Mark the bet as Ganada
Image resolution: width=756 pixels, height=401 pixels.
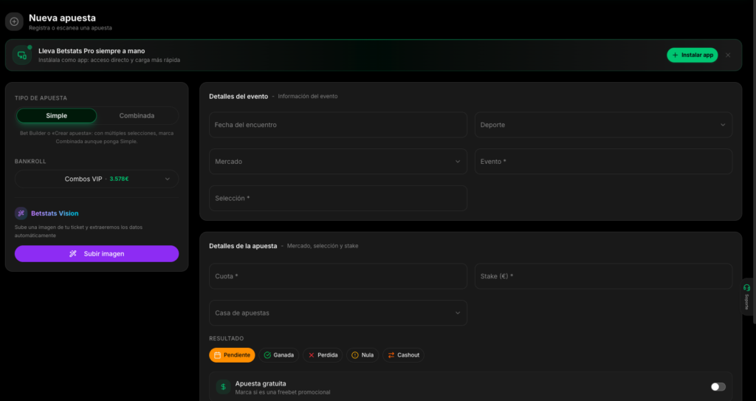tap(278, 355)
